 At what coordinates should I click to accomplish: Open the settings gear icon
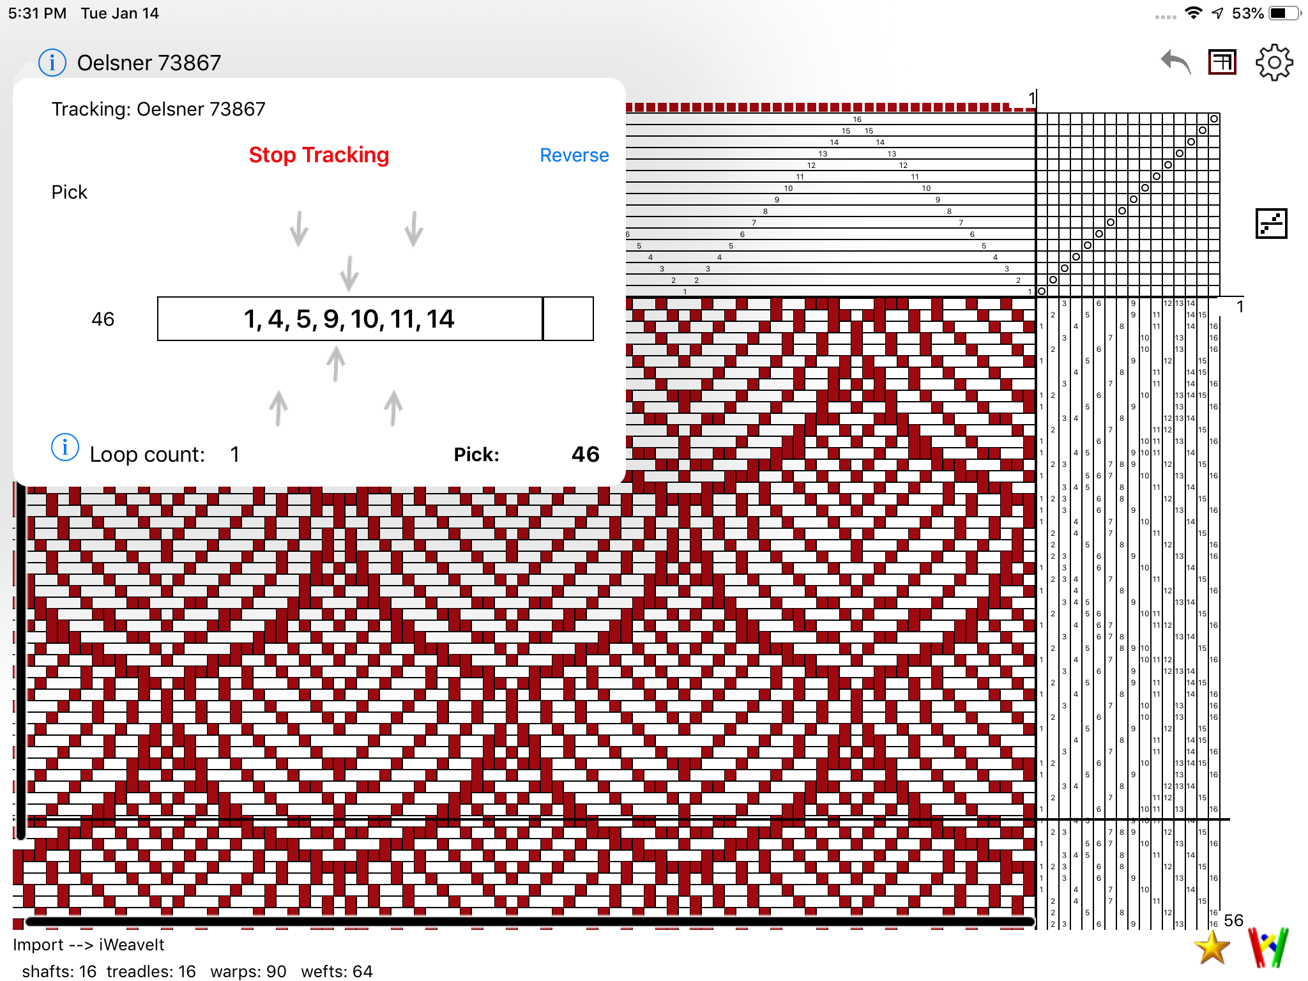tap(1274, 63)
